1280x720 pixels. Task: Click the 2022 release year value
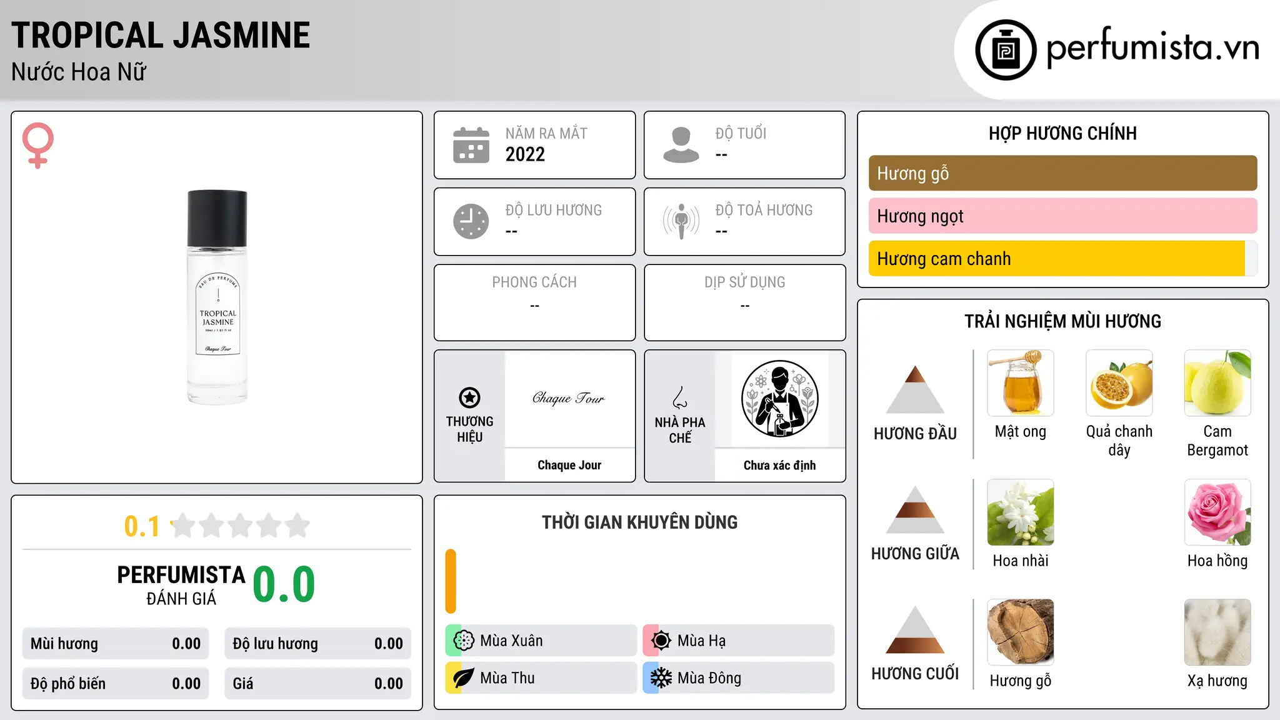point(525,154)
